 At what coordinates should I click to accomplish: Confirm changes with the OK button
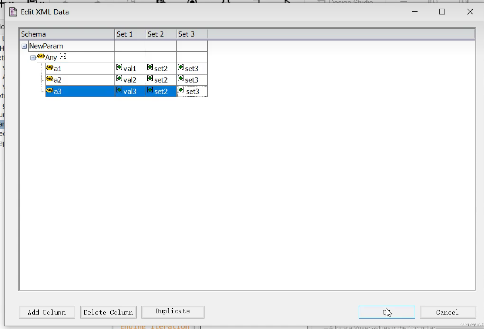pos(387,312)
